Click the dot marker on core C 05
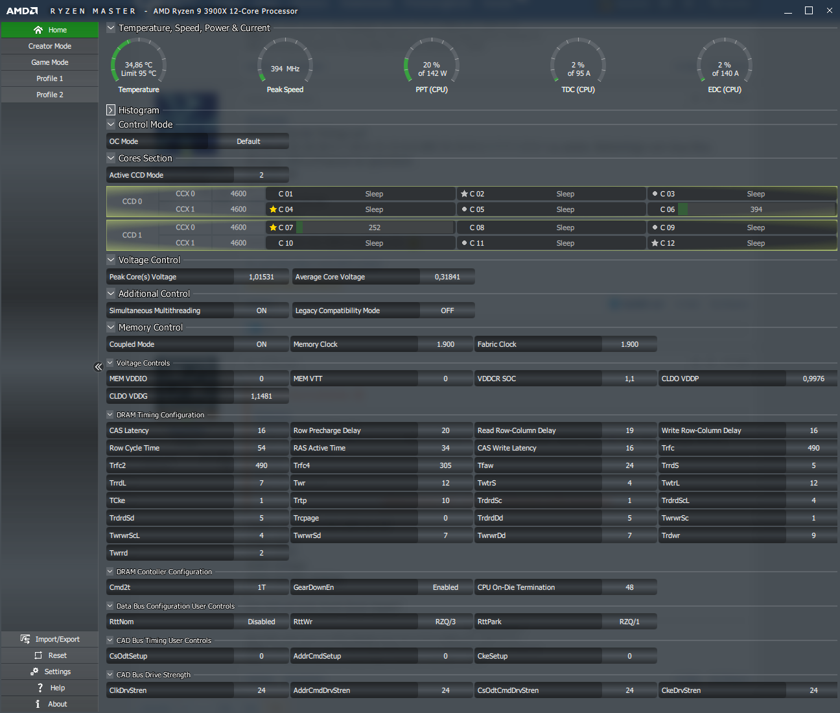 (464, 209)
